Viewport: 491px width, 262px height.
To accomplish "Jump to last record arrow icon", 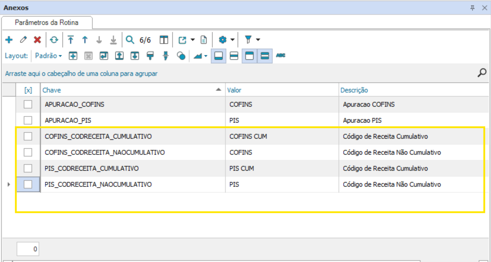I will (x=113, y=40).
